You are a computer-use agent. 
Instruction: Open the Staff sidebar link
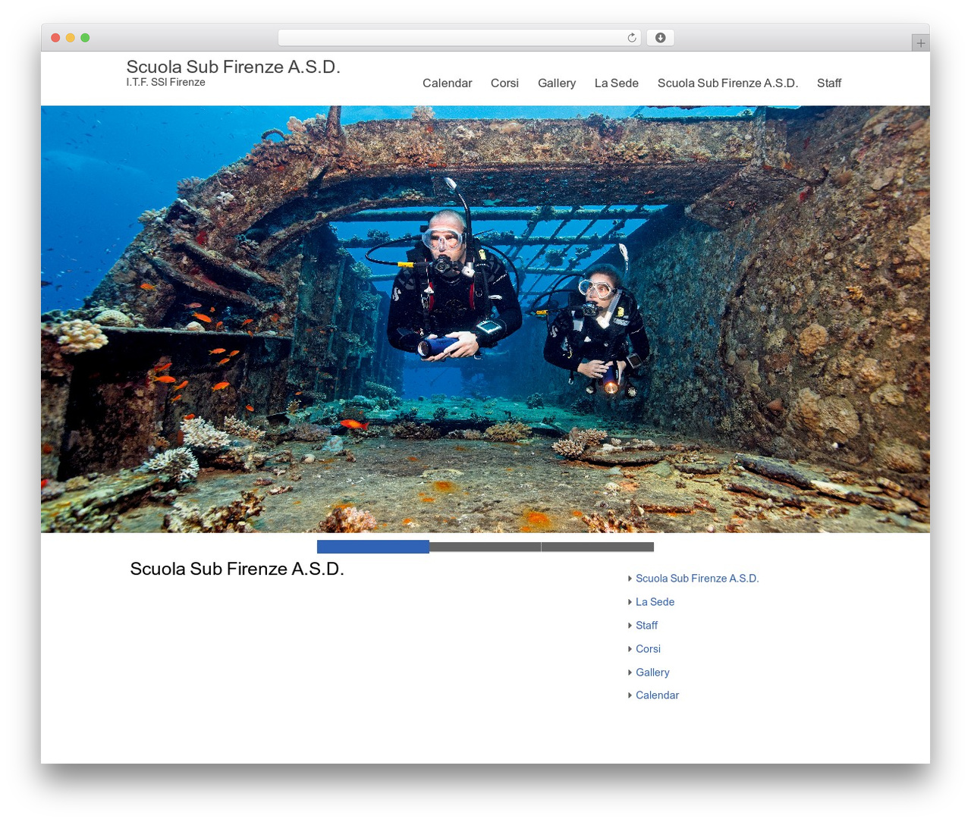646,626
